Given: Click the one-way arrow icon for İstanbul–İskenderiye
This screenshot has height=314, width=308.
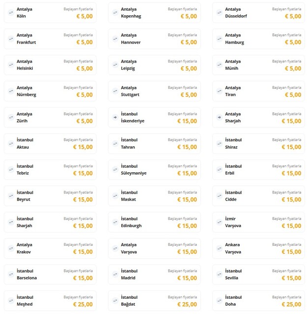Looking at the screenshot, I should coord(115,117).
